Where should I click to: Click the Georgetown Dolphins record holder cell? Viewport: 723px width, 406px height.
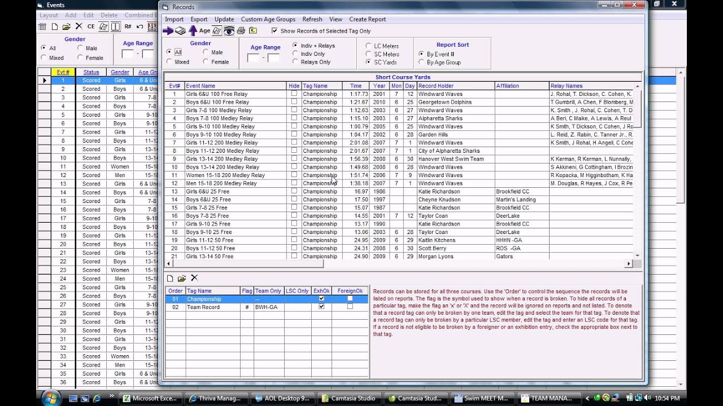coord(455,102)
